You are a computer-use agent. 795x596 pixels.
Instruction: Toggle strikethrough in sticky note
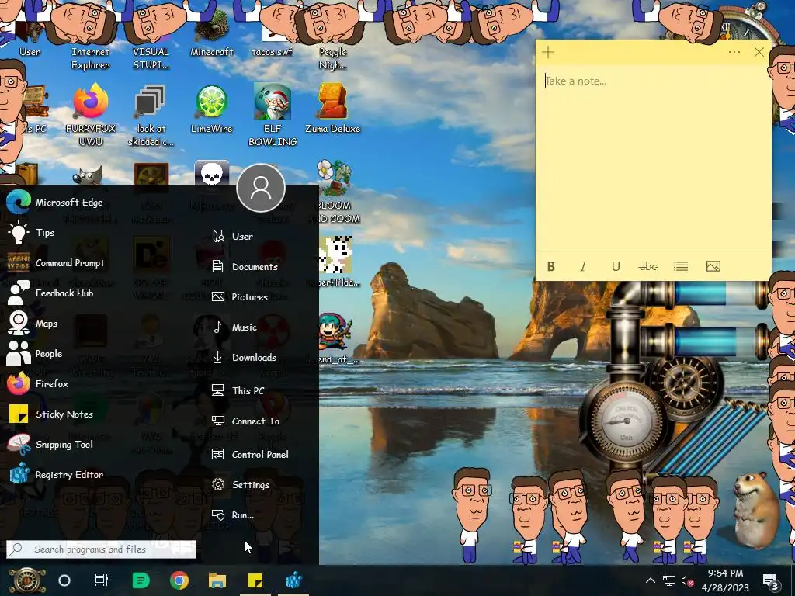648,267
